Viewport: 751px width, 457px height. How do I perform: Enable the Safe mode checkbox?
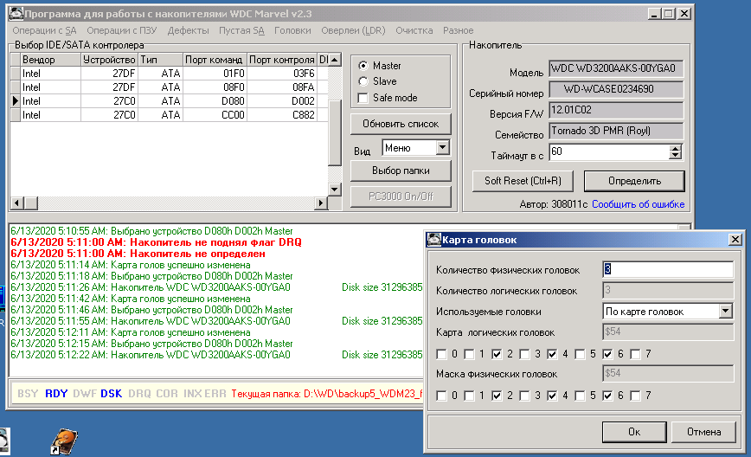(x=363, y=98)
